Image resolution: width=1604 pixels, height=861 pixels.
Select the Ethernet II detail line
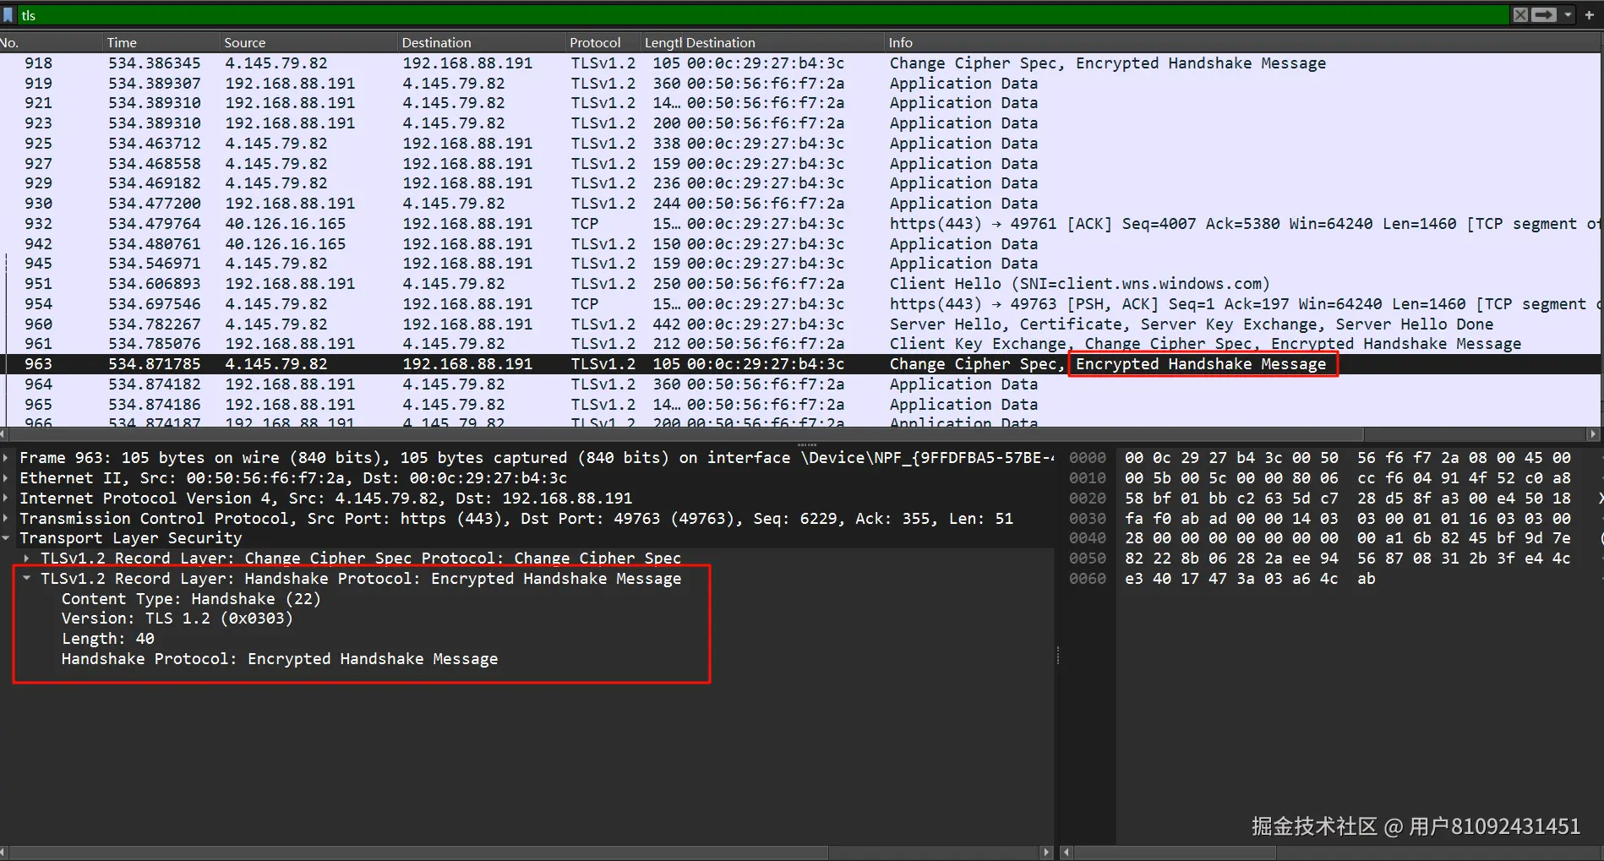[x=293, y=478]
